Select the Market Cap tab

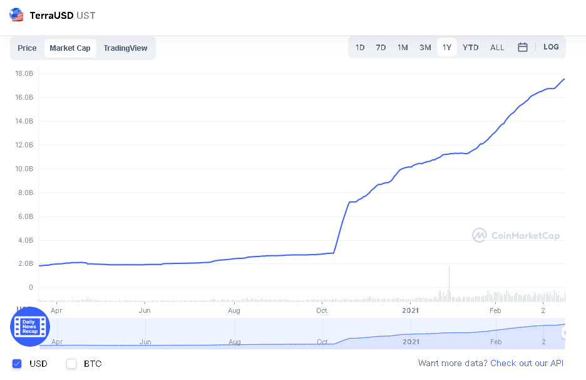pyautogui.click(x=70, y=48)
